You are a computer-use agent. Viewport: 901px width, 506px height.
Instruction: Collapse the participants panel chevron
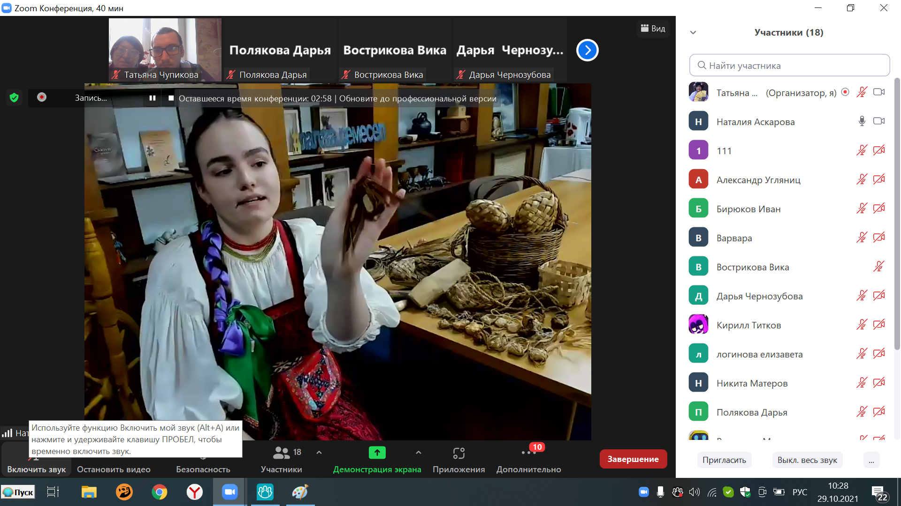[693, 33]
